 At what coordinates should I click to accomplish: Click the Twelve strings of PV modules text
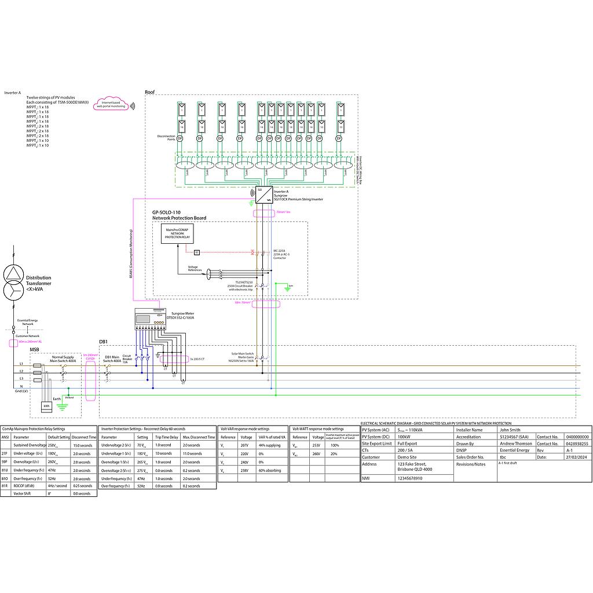point(51,97)
